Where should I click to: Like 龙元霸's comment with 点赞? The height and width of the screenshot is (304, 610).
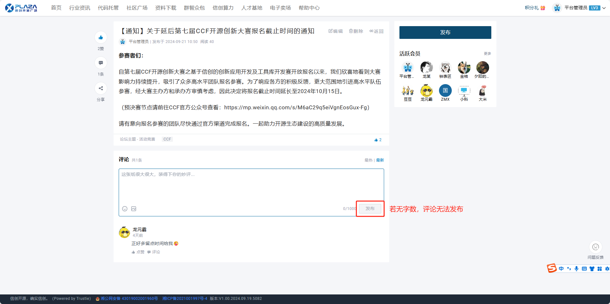coord(138,252)
